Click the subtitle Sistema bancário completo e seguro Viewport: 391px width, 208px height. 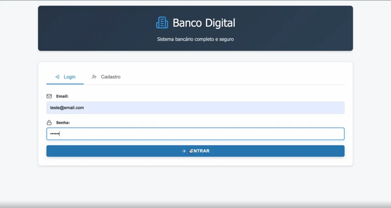click(195, 39)
